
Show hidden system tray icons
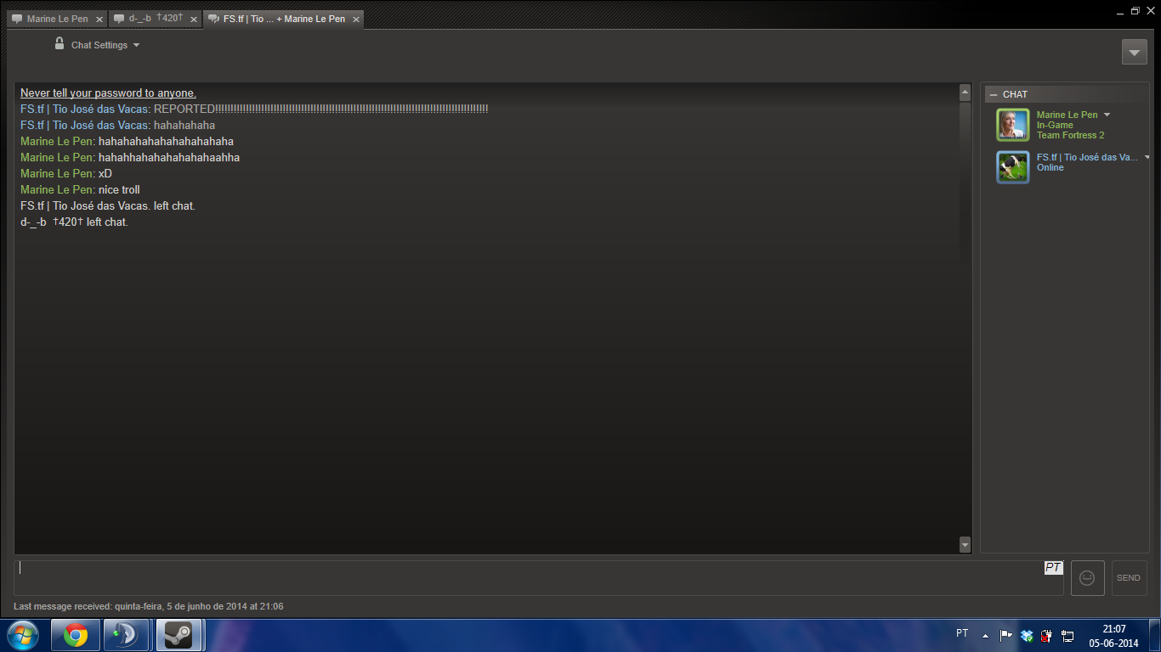[x=985, y=635]
